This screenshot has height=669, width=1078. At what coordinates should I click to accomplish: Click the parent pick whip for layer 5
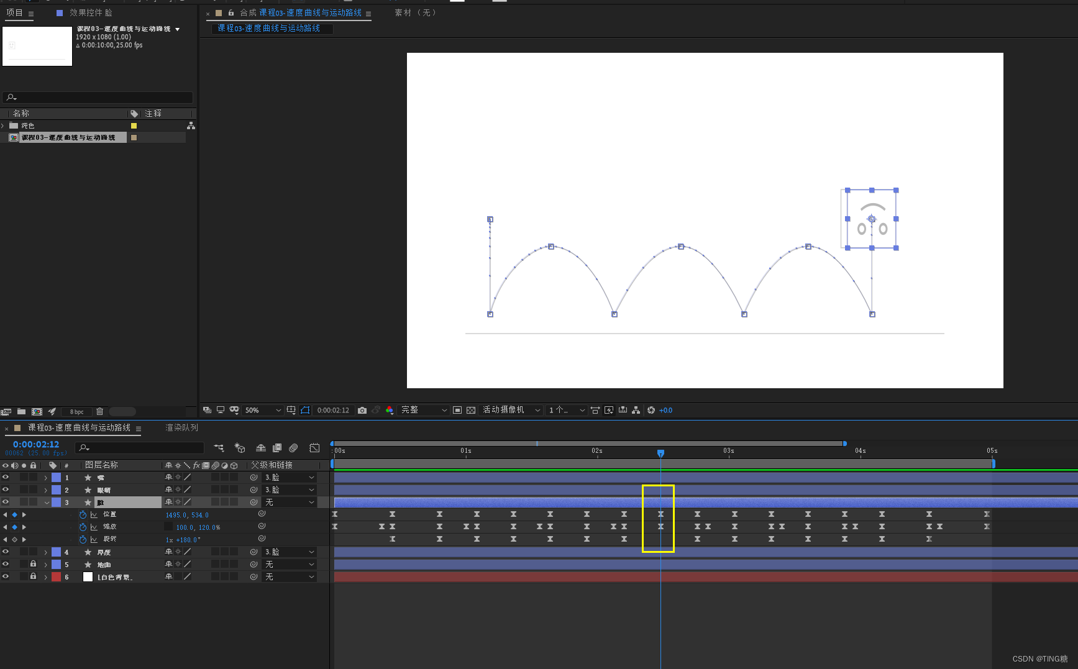(x=254, y=564)
